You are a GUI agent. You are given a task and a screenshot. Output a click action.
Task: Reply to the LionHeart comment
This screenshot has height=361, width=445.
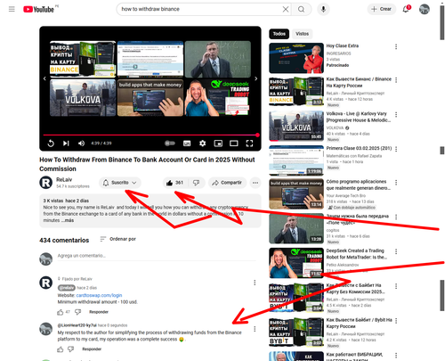click(92, 349)
